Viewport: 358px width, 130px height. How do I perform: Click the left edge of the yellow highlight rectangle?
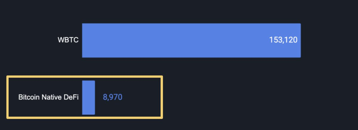8,97
